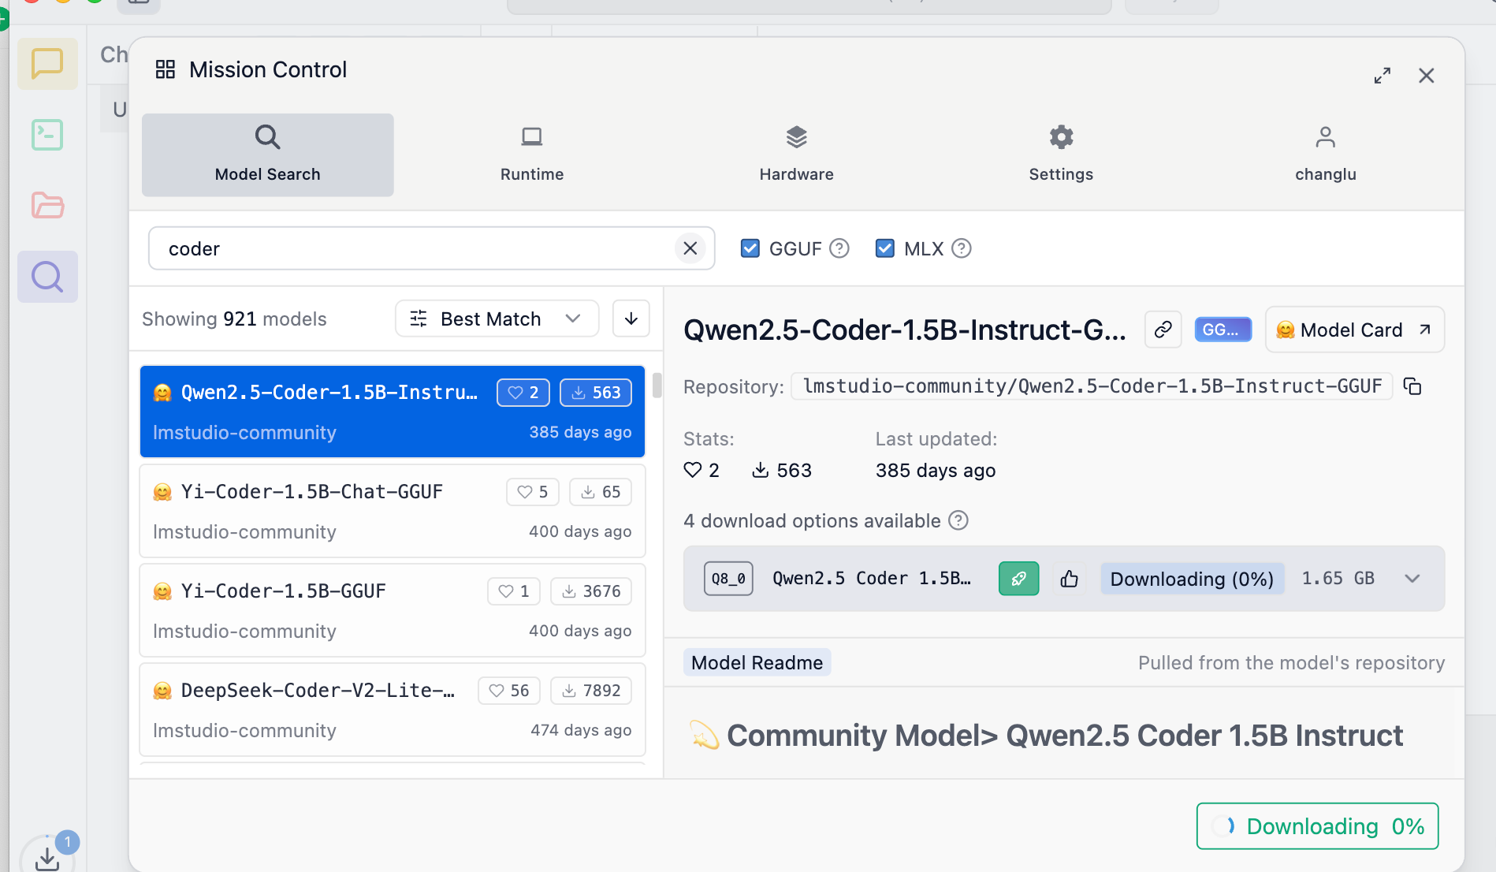Show GGUF format help tooltip

pos(839,248)
